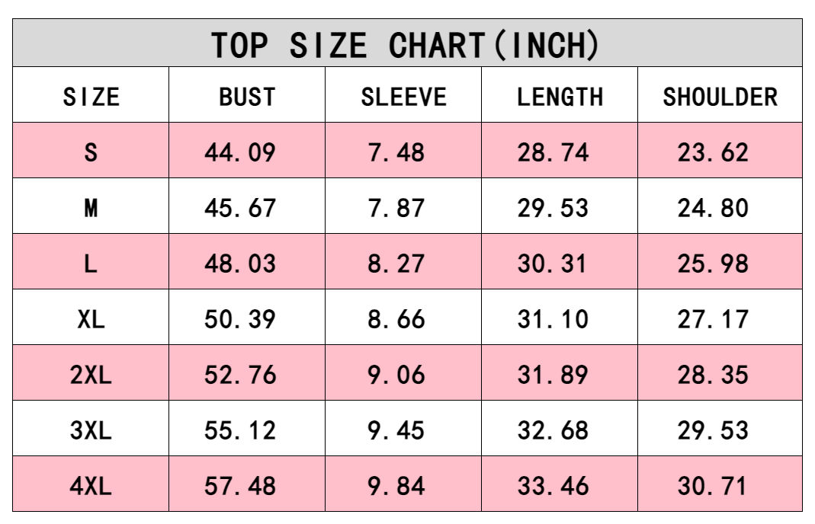Select the SIZE column header

[x=91, y=97]
